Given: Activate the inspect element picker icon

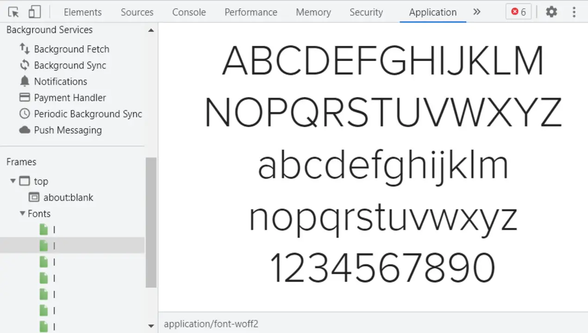Looking at the screenshot, I should pyautogui.click(x=14, y=12).
